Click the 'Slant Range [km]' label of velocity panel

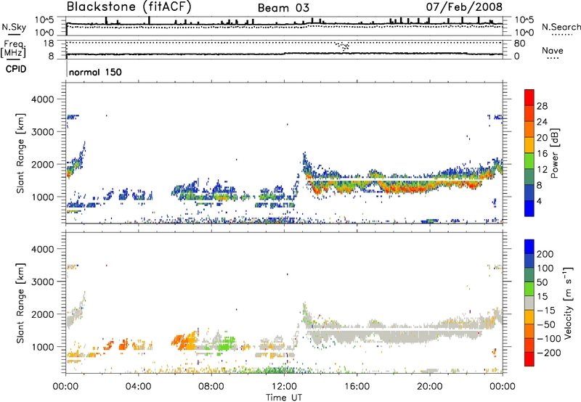[x=20, y=303]
